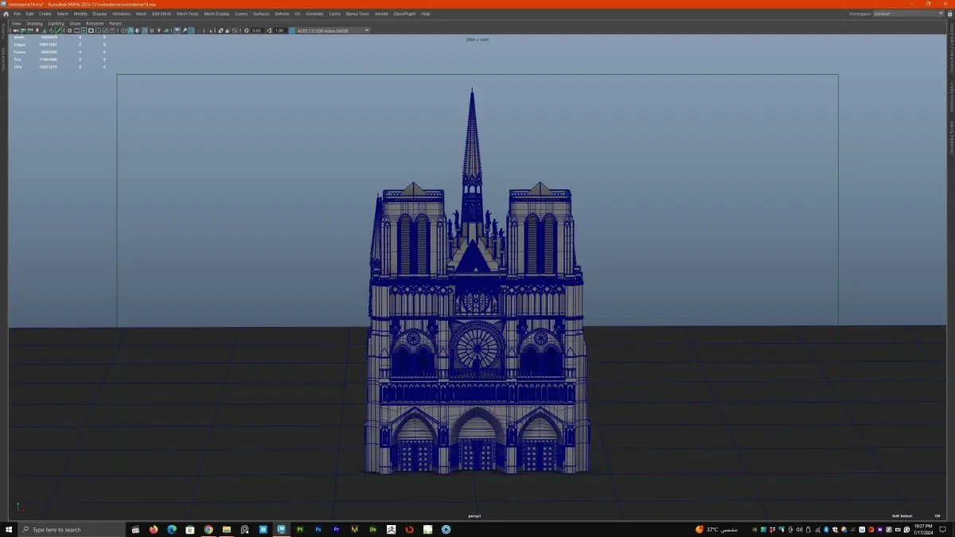Enable Smooth Shade All icon
Viewport: 955px width, 537px height.
pos(131,30)
